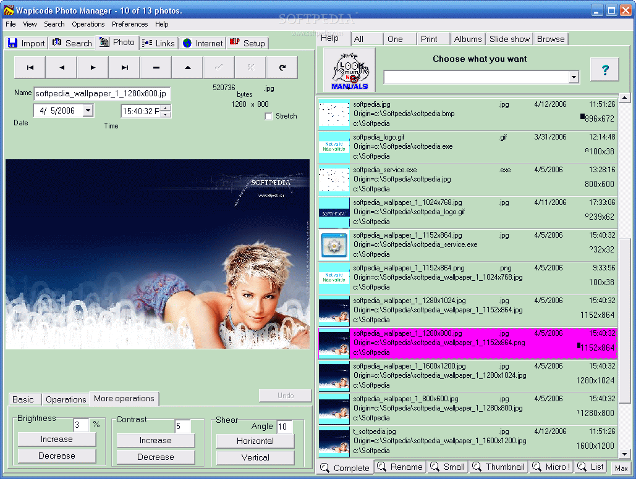The width and height of the screenshot is (636, 479).
Task: Open the Help tab in right panel
Action: (333, 38)
